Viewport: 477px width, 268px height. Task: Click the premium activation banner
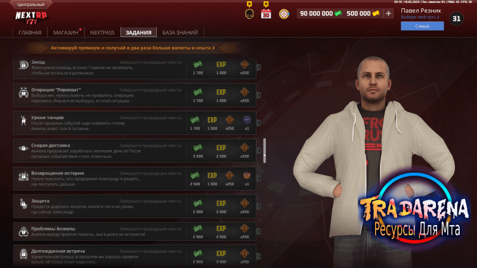[132, 48]
